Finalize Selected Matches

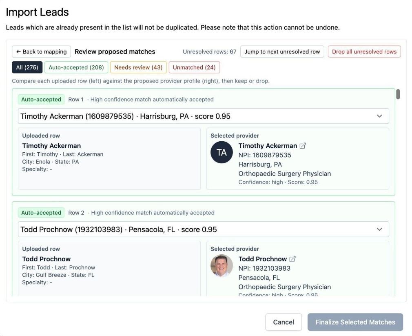355,322
